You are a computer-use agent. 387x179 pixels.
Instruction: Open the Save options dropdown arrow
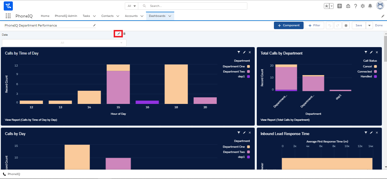point(369,25)
